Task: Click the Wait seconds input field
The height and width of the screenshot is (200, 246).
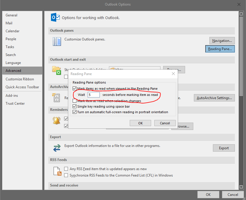Action: pyautogui.click(x=94, y=95)
